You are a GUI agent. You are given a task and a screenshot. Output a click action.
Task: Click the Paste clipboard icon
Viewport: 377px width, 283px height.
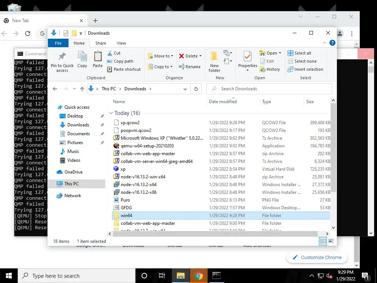[x=98, y=59]
